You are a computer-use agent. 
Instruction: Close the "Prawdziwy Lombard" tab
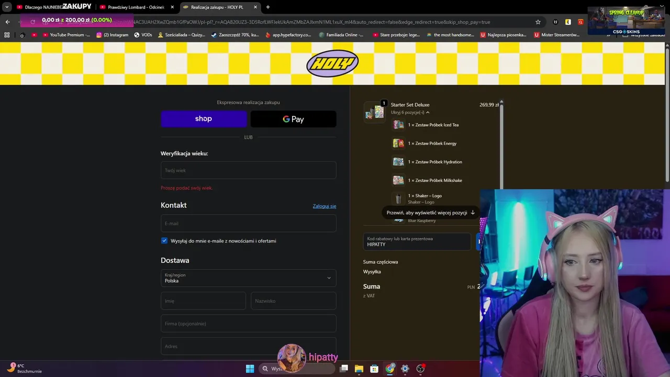point(172,7)
